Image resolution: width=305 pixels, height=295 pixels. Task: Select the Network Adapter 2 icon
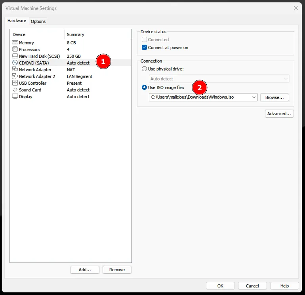point(15,76)
